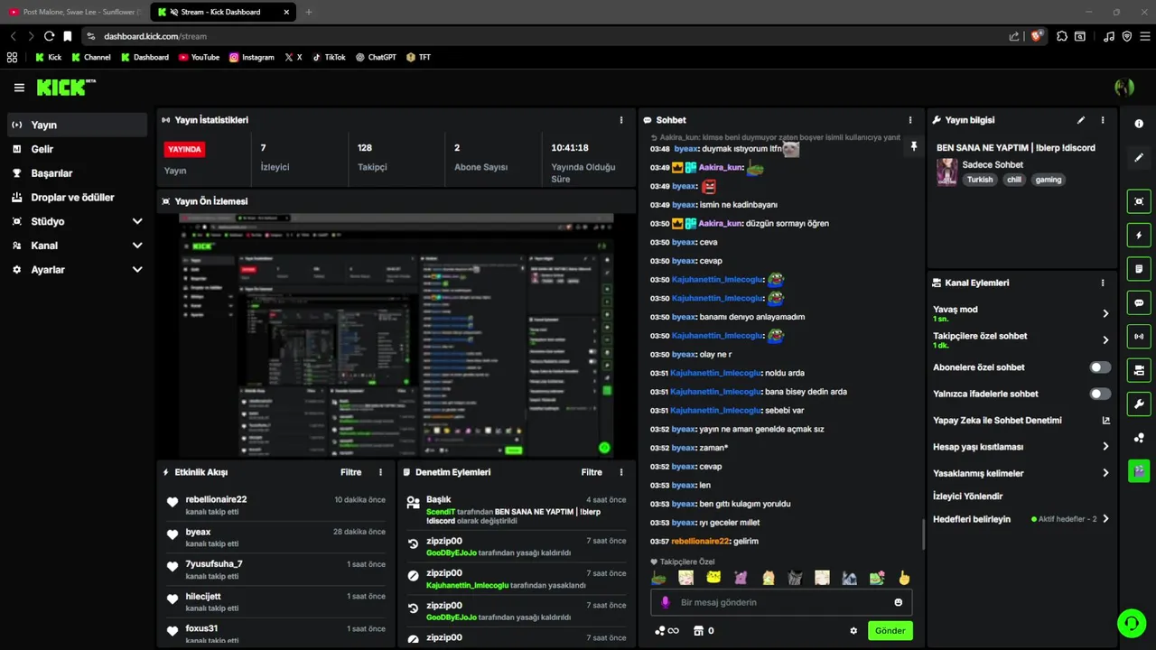Image resolution: width=1156 pixels, height=650 pixels.
Task: Switch to the Post Malone Sunflower tab
Action: click(x=74, y=12)
